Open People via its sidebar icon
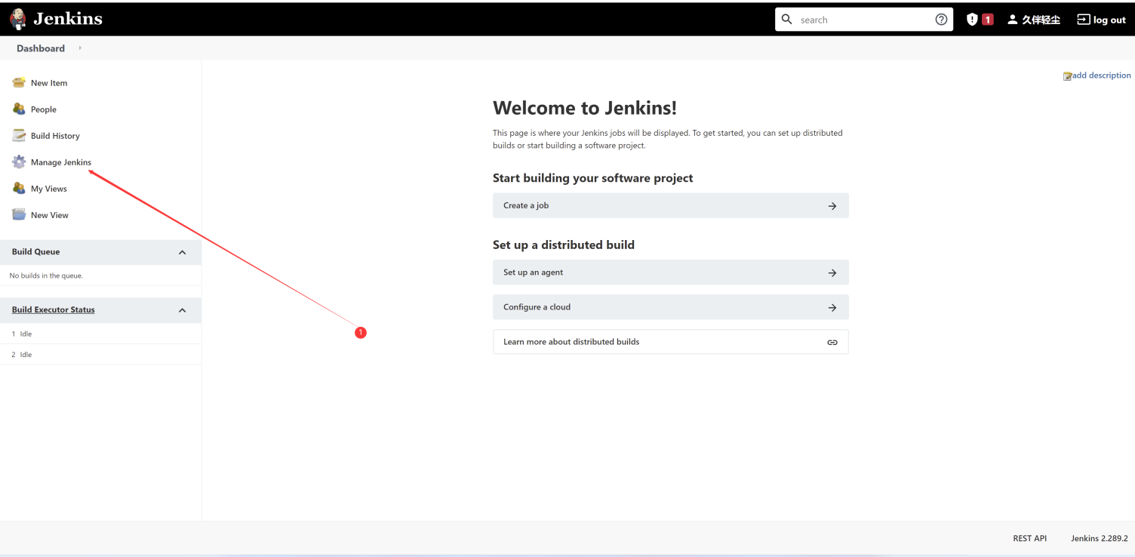 19,109
